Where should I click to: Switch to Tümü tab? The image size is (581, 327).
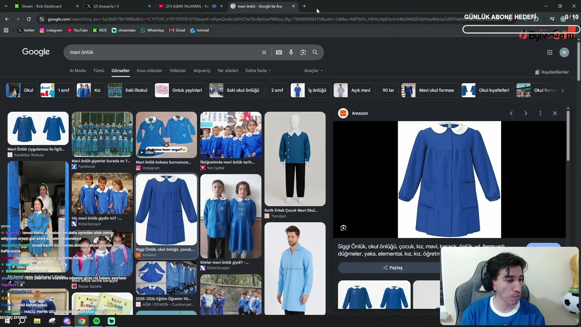98,71
